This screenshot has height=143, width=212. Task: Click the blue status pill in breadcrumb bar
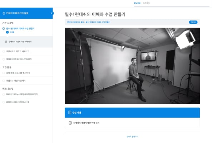pyautogui.click(x=193, y=22)
